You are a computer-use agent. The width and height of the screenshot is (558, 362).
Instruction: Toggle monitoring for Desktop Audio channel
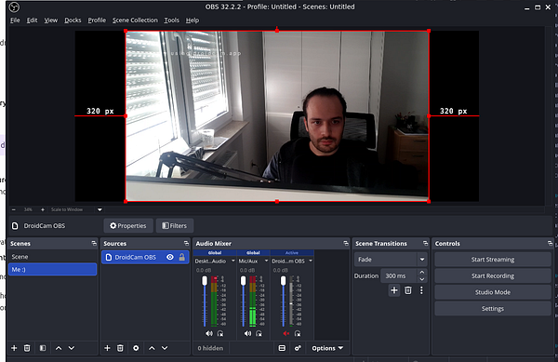pos(220,333)
